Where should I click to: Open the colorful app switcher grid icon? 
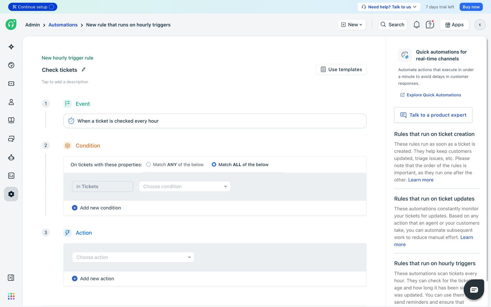tap(11, 296)
